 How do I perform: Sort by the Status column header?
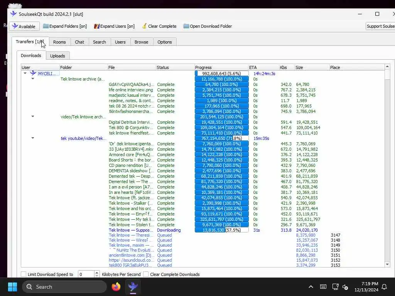[175, 67]
